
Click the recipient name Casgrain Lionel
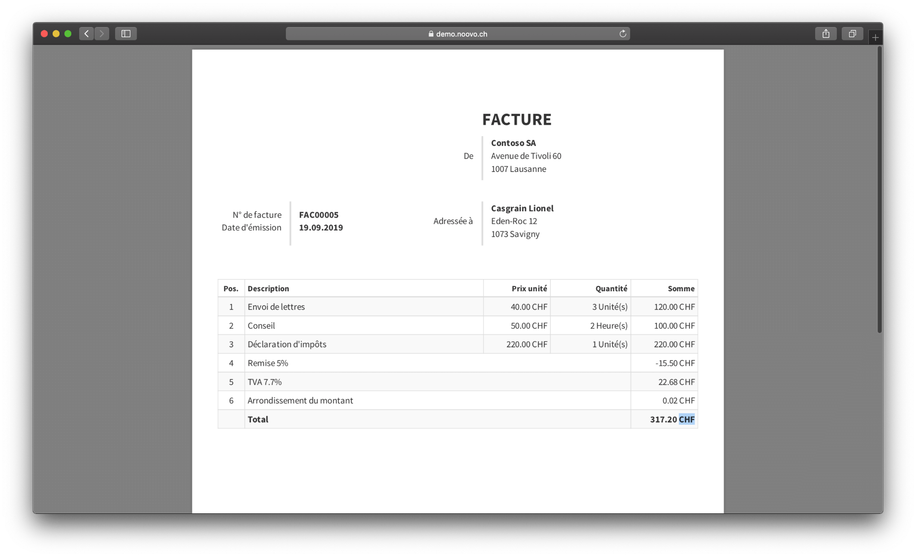[x=522, y=208]
